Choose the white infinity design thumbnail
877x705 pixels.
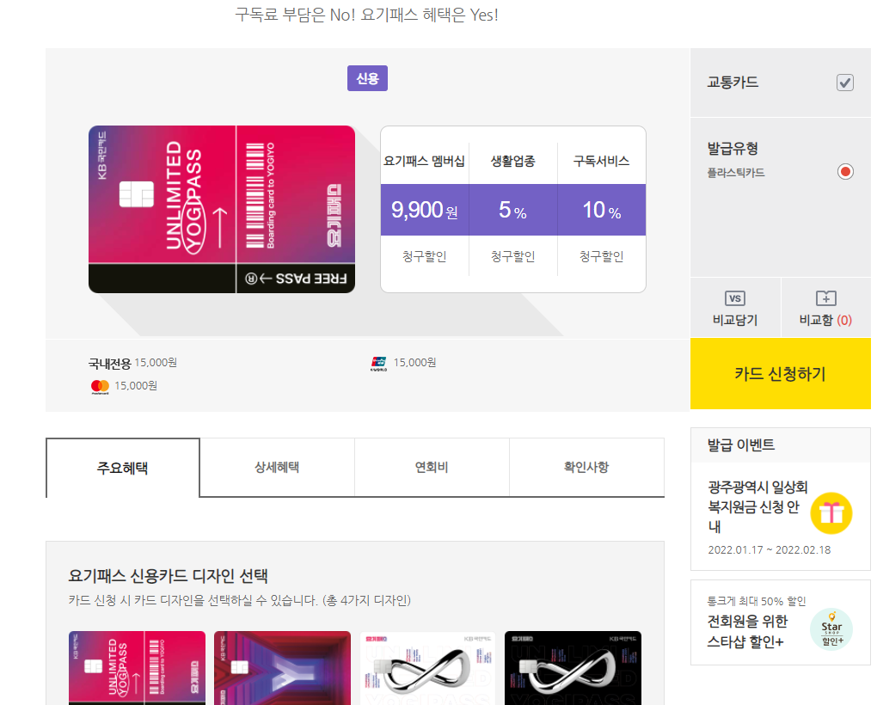428,668
